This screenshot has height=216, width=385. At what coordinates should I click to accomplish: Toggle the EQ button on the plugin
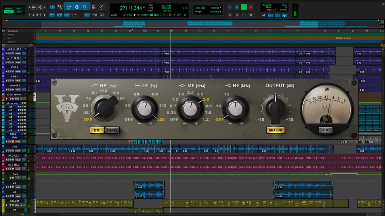97,130
